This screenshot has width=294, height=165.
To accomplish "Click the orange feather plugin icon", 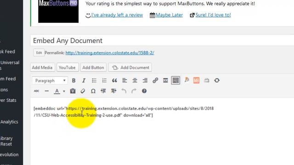I will tap(187, 80).
